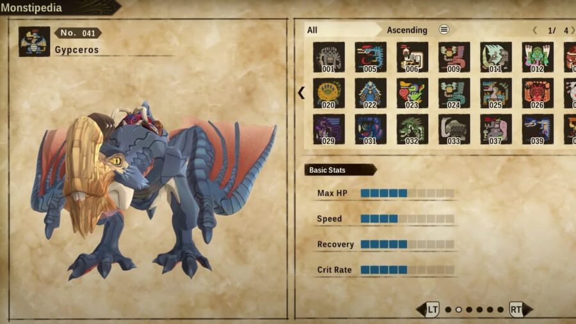576x324 pixels.
Task: Change the Ascending sort order
Action: [x=406, y=30]
